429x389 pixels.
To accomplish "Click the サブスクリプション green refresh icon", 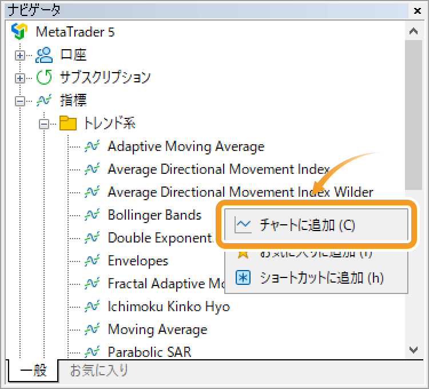I will click(44, 77).
